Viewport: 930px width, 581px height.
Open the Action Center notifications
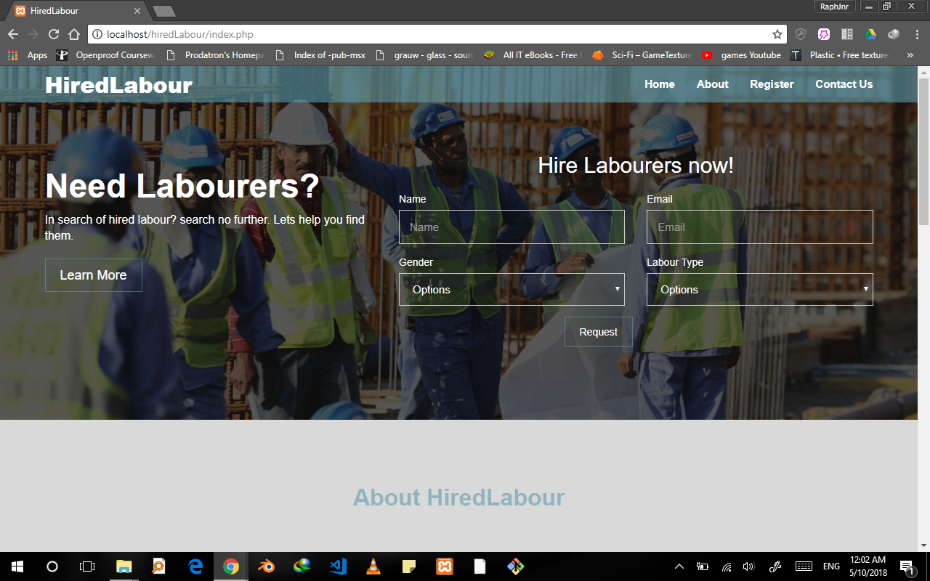click(x=907, y=566)
